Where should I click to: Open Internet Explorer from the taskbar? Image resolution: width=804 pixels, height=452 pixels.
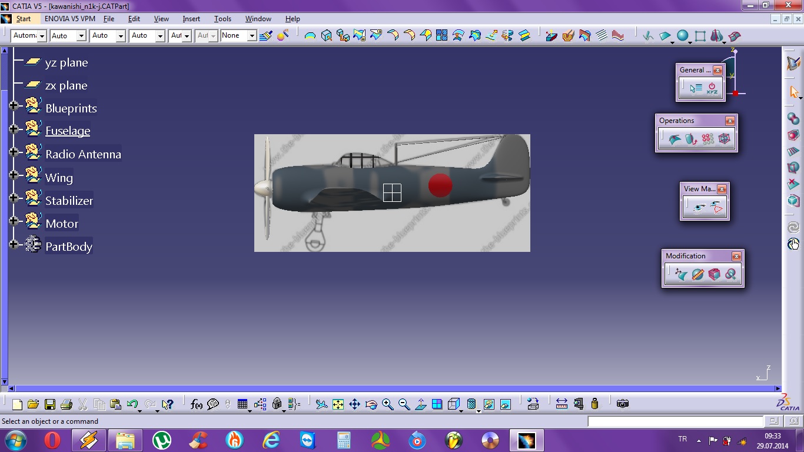pos(271,440)
